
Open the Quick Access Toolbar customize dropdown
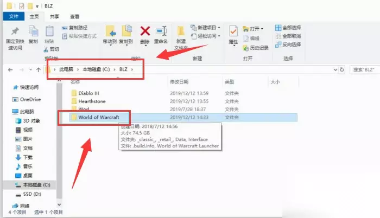coord(37,7)
